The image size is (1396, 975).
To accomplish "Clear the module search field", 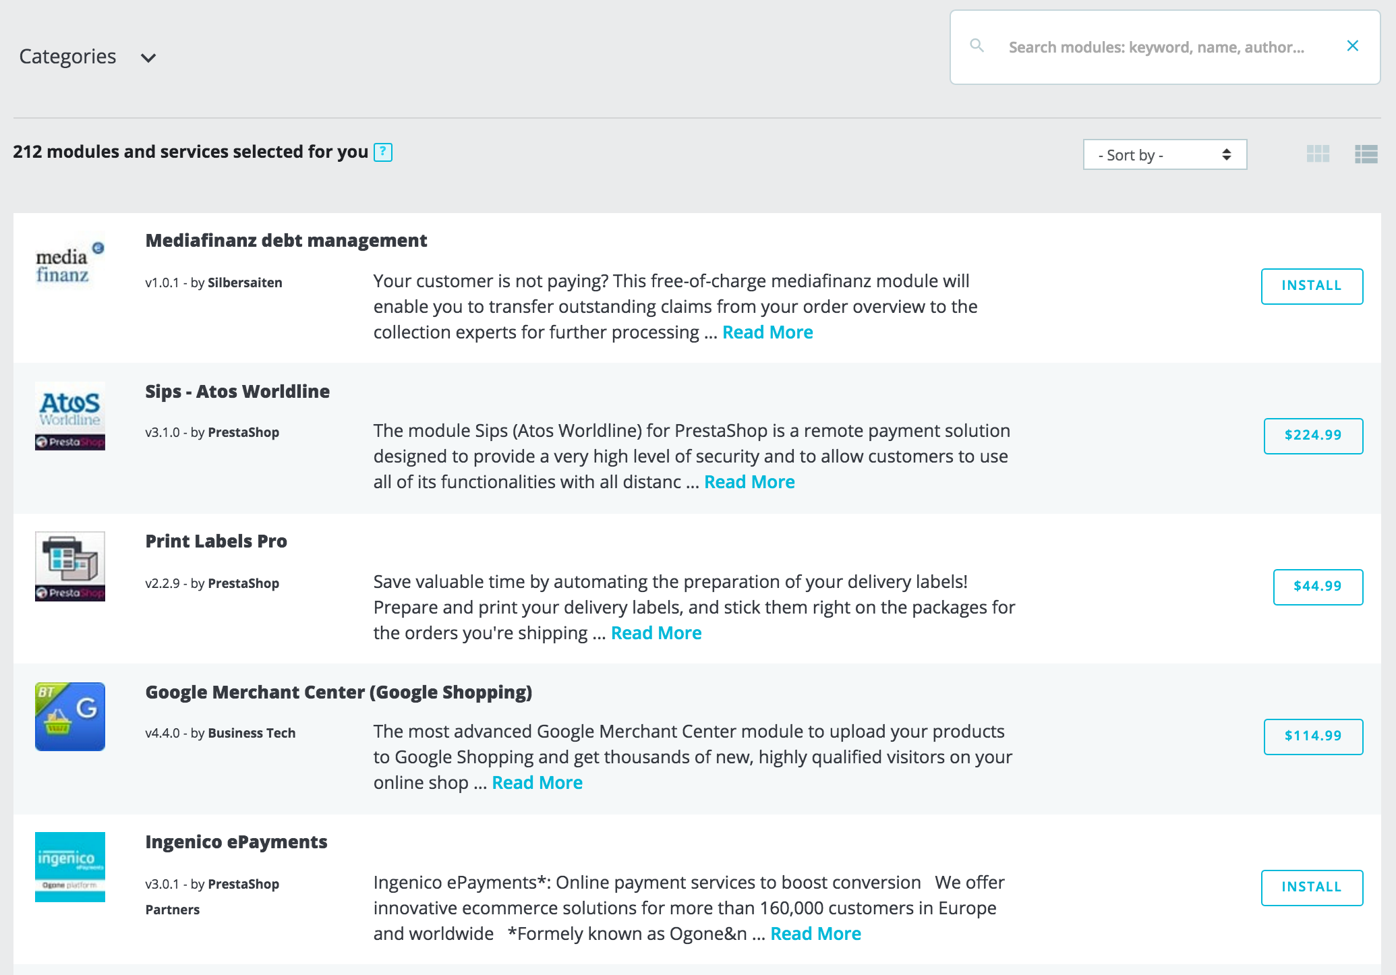I will (1352, 46).
